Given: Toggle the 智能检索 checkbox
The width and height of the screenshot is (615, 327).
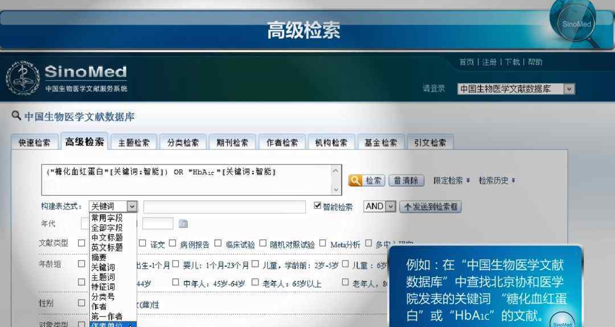Looking at the screenshot, I should click(x=317, y=206).
